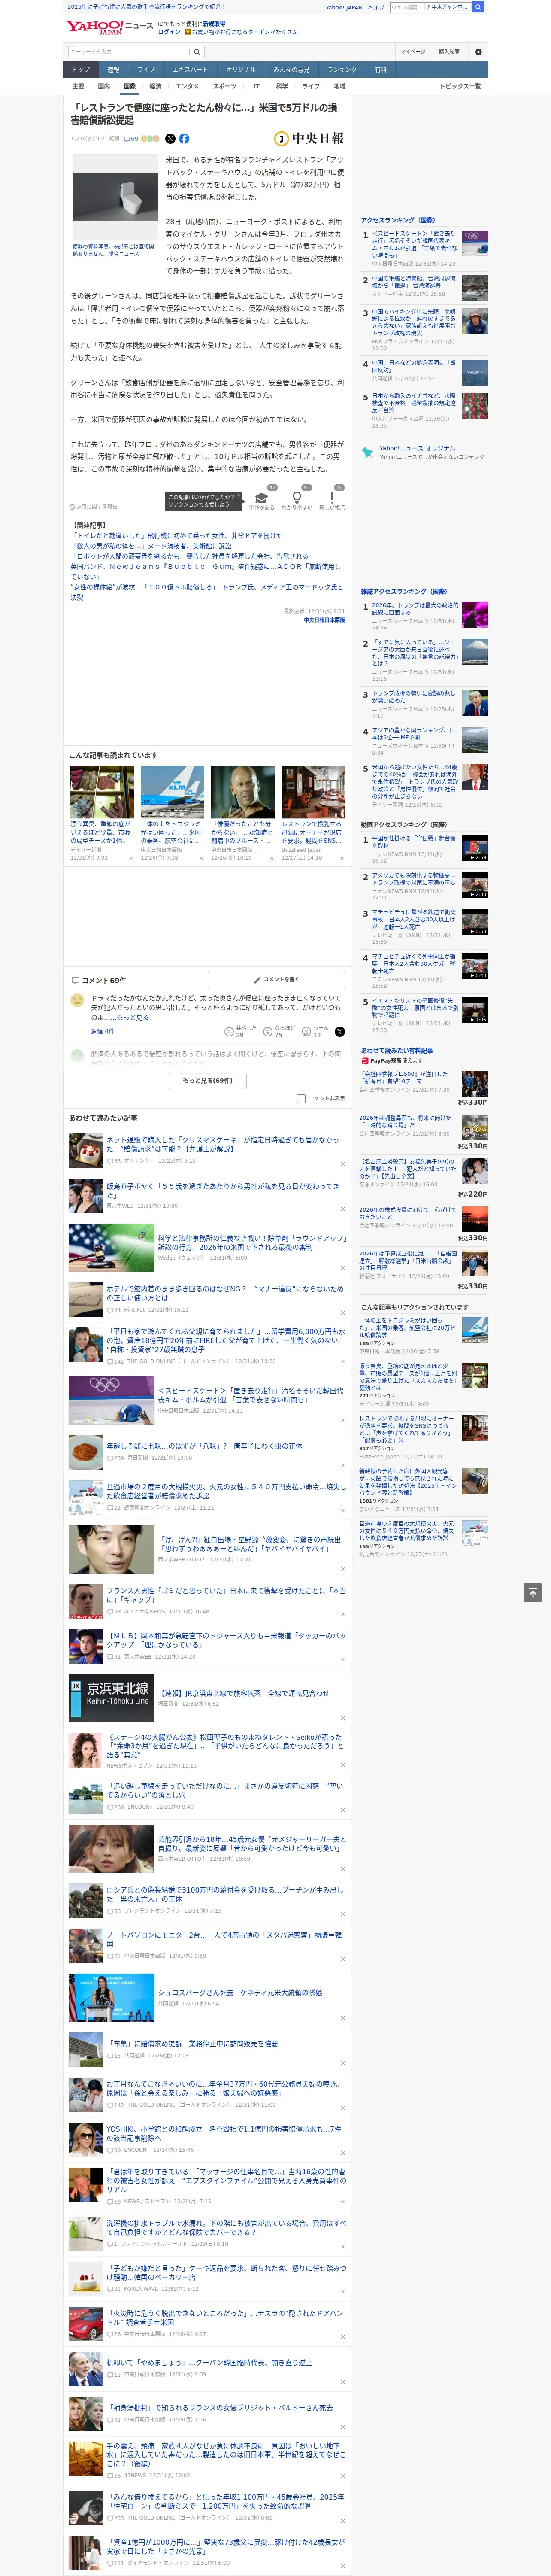
Task: Open the 速報 tab
Action: (x=113, y=70)
